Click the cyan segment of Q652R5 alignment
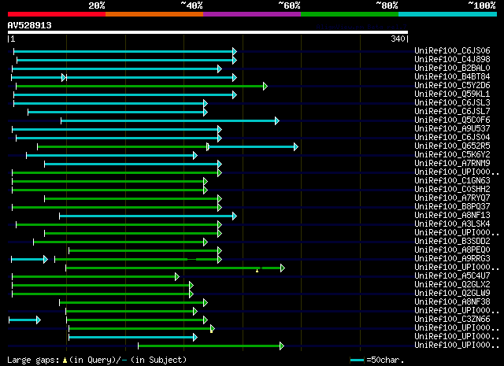The height and width of the screenshot is (366, 504). (x=252, y=147)
